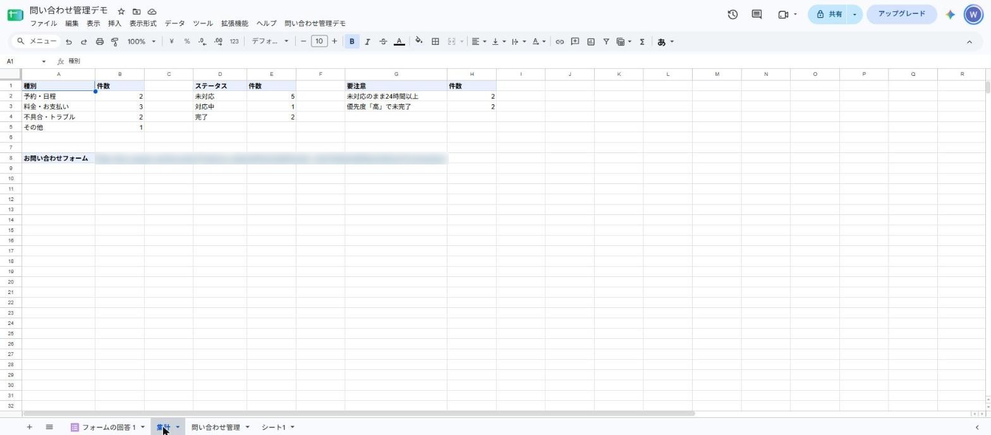Screen dimensions: 991x435
Task: Insert a comment icon
Action: [575, 42]
